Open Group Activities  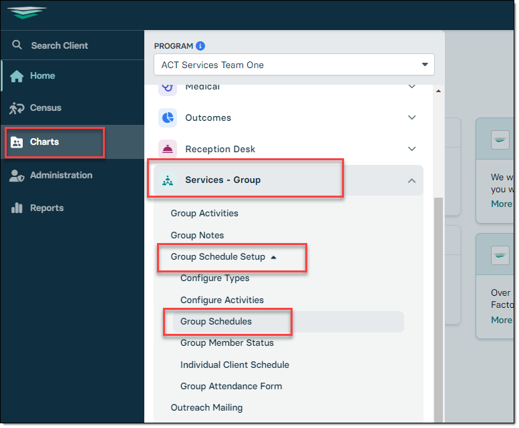tap(204, 214)
